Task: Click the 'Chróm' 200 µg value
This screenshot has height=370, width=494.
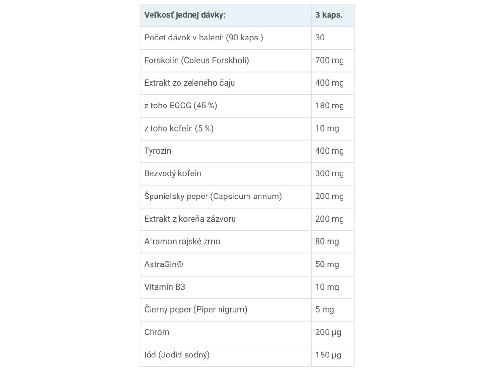Action: 333,332
